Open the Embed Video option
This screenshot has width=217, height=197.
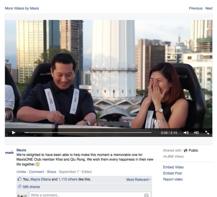pos(173,167)
